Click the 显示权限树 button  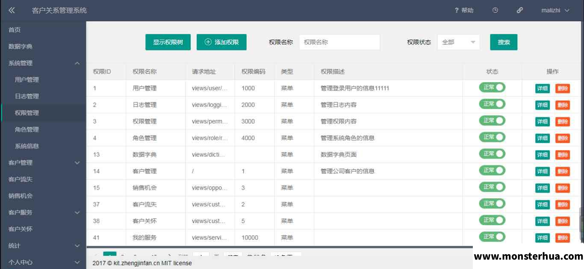coord(168,42)
